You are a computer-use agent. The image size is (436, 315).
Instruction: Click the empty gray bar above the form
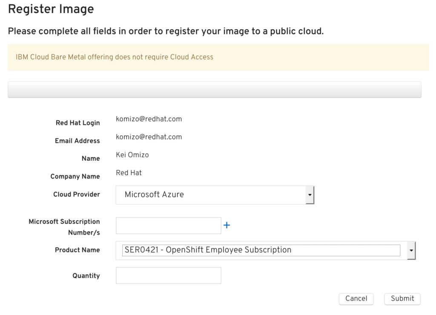[215, 90]
